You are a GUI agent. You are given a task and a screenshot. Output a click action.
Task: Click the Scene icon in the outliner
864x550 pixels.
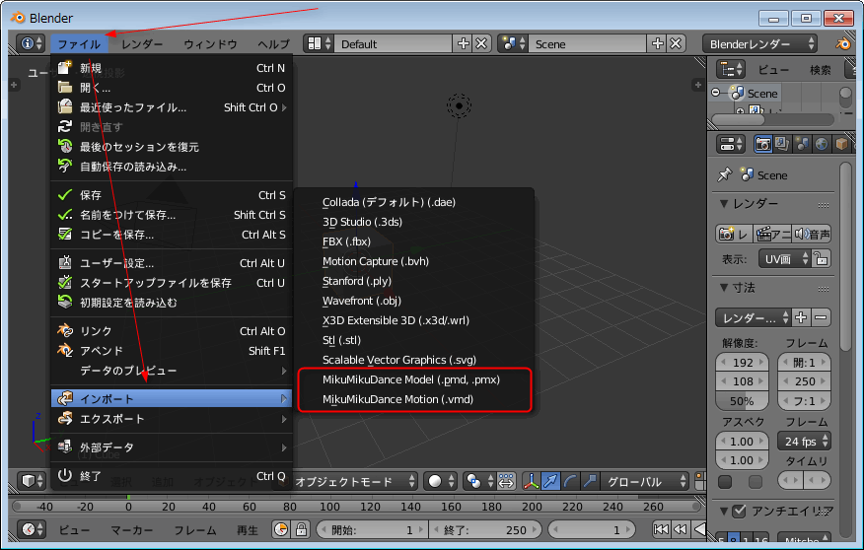tap(737, 93)
